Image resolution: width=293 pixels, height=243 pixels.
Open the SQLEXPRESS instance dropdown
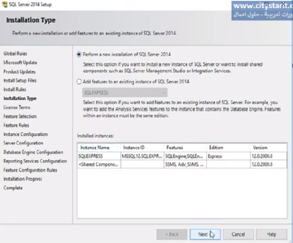[125, 93]
